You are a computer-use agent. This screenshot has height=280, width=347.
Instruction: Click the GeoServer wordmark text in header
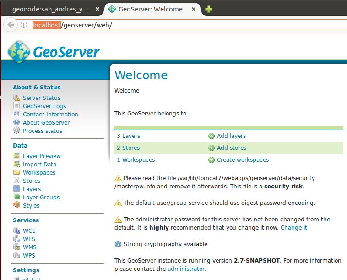tap(66, 52)
